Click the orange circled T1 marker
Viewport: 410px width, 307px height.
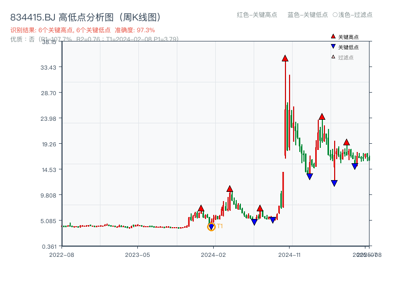pos(211,227)
